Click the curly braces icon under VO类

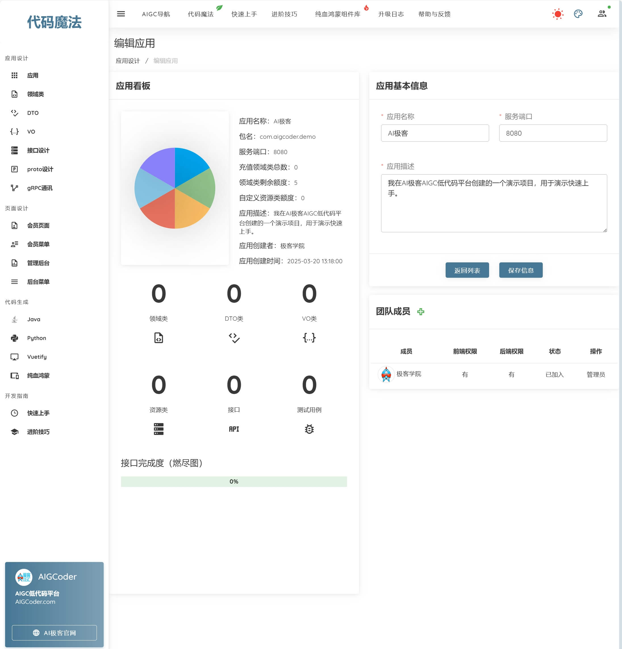[309, 338]
